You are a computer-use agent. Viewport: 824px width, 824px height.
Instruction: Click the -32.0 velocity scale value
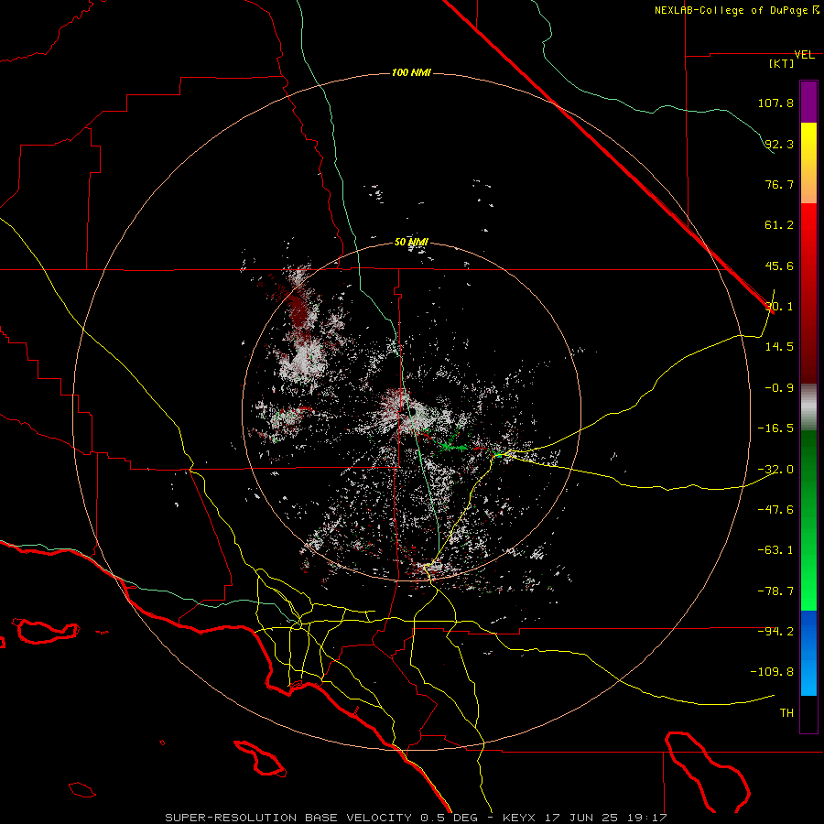(775, 470)
